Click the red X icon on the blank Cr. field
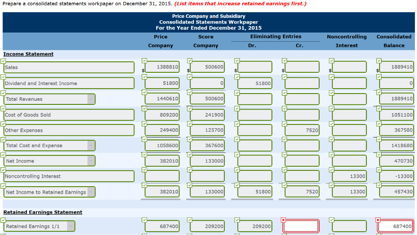This screenshot has height=235, width=417. point(284,219)
